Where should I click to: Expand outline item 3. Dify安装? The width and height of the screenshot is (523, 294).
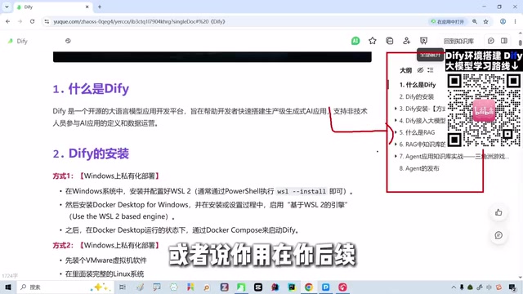tap(396, 109)
